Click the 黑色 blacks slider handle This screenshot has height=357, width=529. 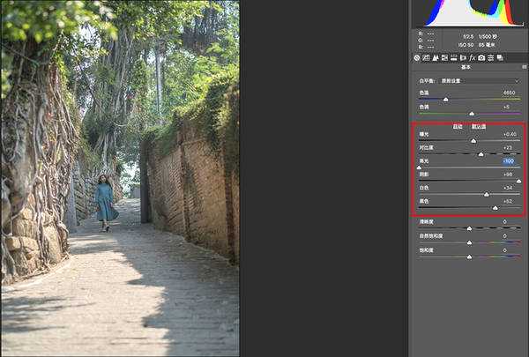[495, 208]
